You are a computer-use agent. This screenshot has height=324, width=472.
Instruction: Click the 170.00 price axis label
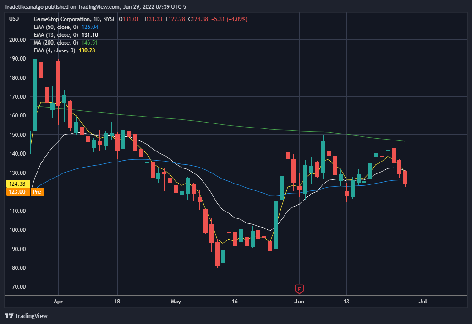(x=17, y=97)
